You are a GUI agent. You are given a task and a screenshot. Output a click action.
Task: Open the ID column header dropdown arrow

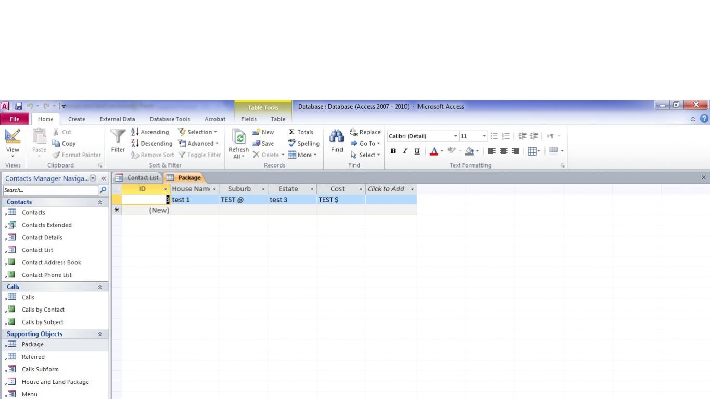[x=166, y=189]
